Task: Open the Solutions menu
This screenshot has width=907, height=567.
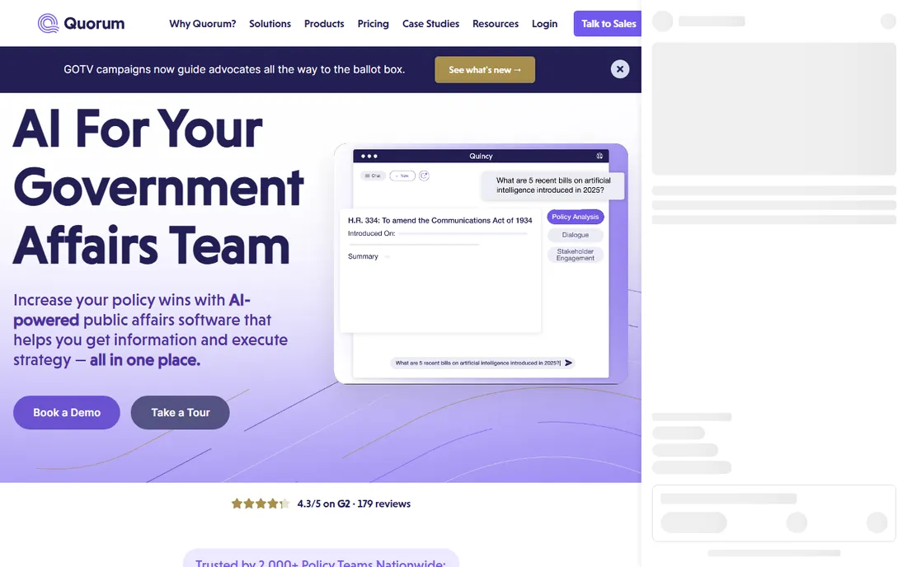Action: [x=270, y=24]
